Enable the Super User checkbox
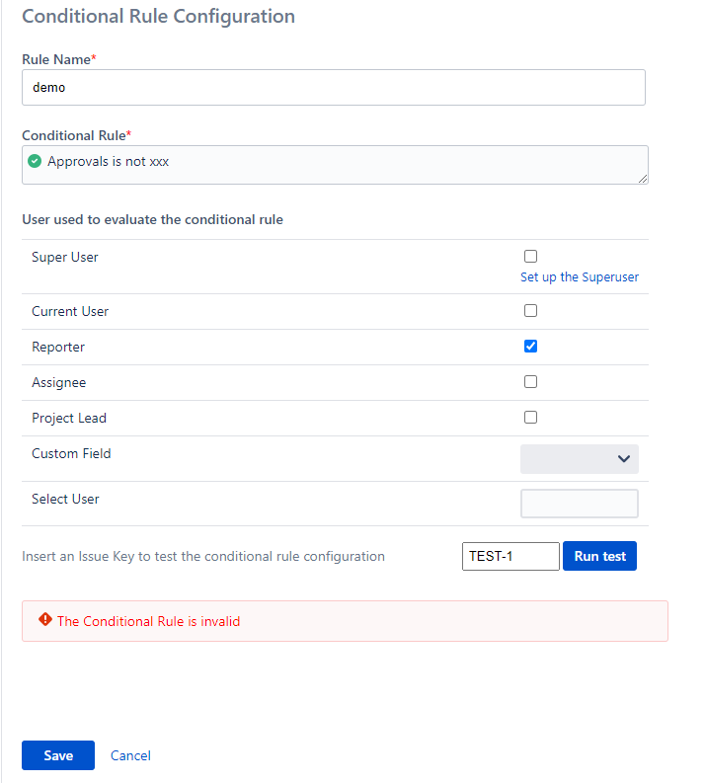 tap(530, 257)
